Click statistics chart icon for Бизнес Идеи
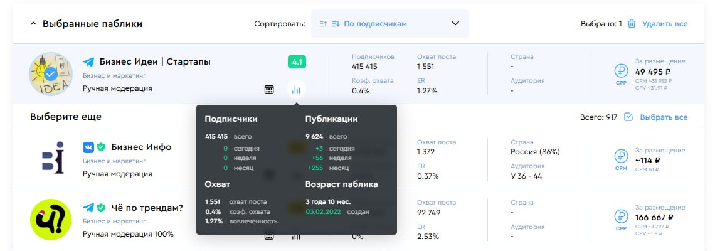 296,90
